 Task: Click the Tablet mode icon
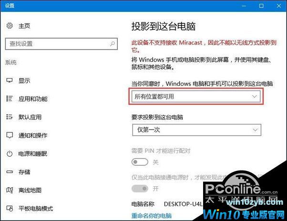click(x=10, y=209)
